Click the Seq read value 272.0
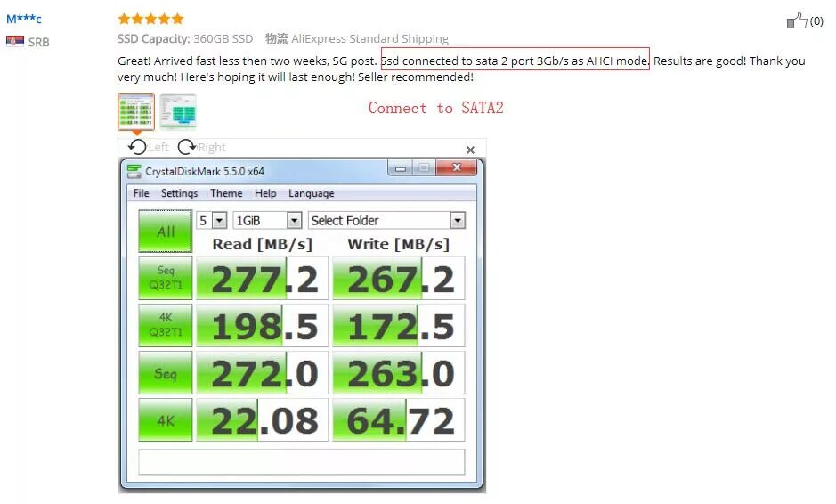The width and height of the screenshot is (836, 504). [x=263, y=373]
